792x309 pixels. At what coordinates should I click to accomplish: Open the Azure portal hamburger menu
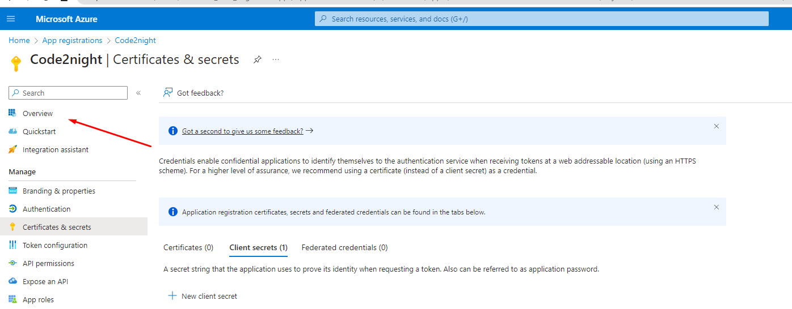11,19
